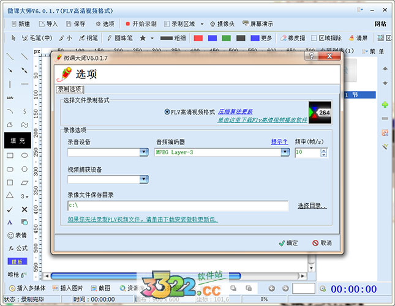Select the 圆珠笔 ballpoint pen
This screenshot has width=395, height=306.
pos(119,38)
